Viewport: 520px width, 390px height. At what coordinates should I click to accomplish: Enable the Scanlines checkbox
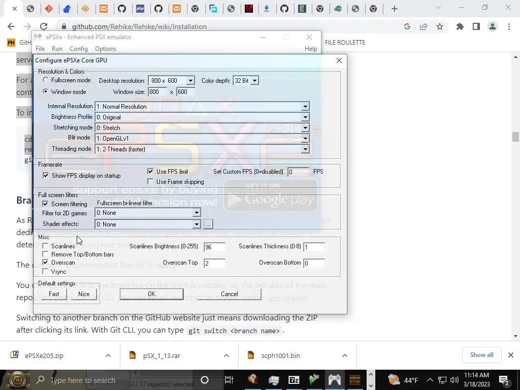[x=45, y=246]
